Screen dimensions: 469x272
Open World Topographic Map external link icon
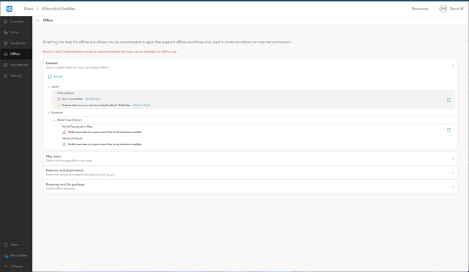[x=449, y=130]
